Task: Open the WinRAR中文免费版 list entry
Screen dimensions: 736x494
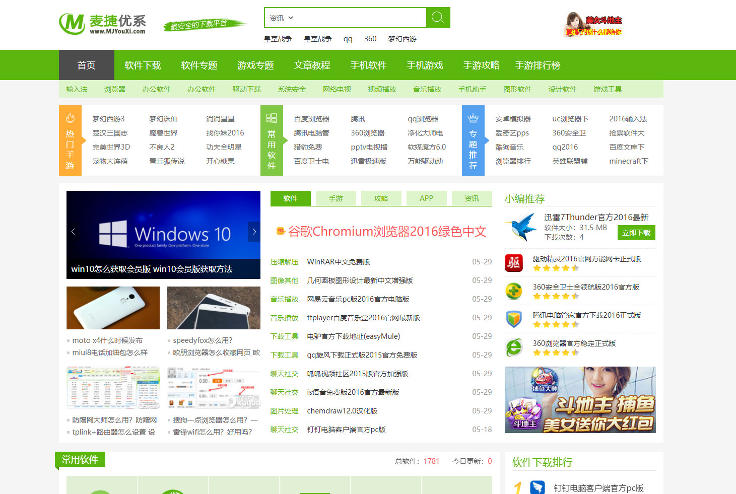Action: pos(339,262)
